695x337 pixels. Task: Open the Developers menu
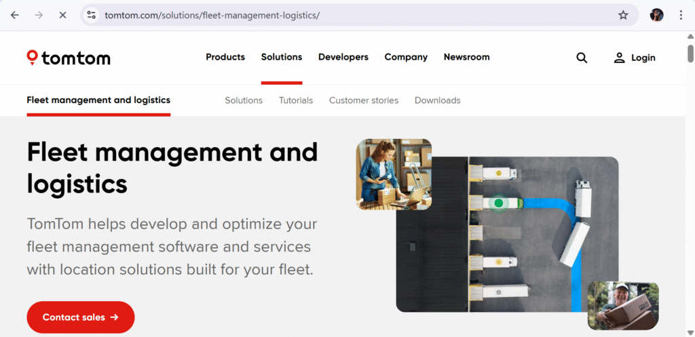pos(343,57)
